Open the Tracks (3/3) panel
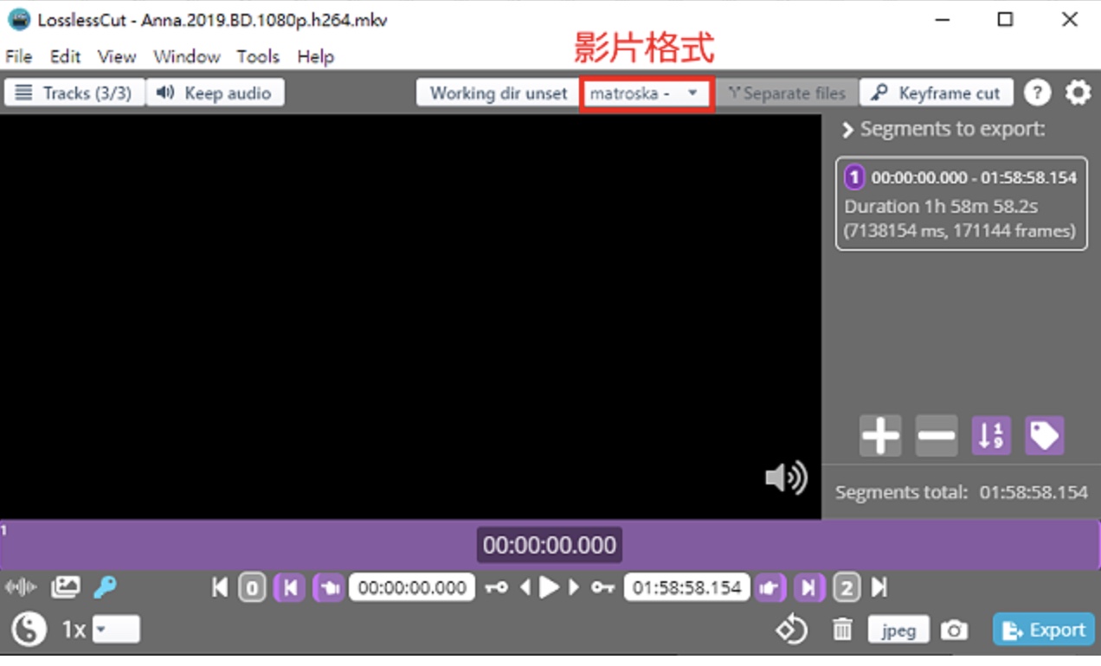Screen dimensions: 1101x666 click(x=74, y=93)
